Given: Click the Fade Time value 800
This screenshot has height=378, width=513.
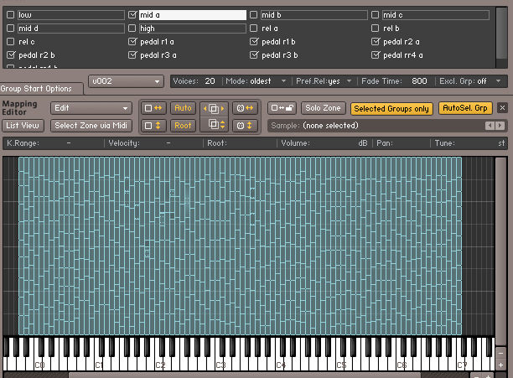Looking at the screenshot, I should click(x=419, y=81).
